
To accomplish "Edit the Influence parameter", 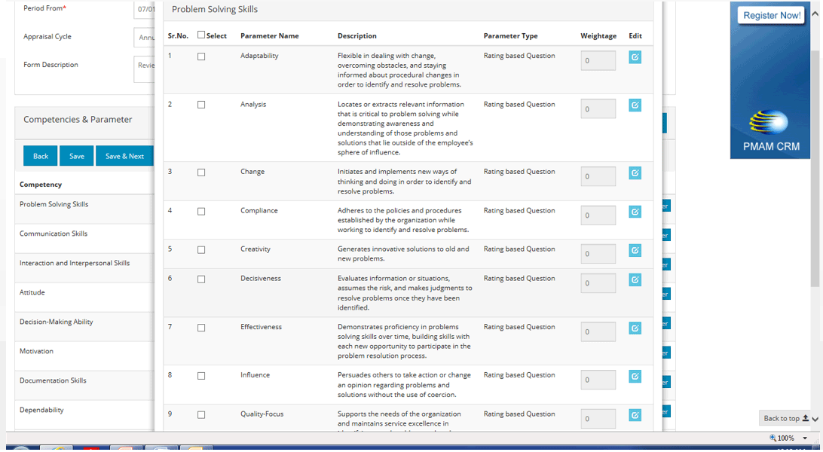I will [x=635, y=377].
